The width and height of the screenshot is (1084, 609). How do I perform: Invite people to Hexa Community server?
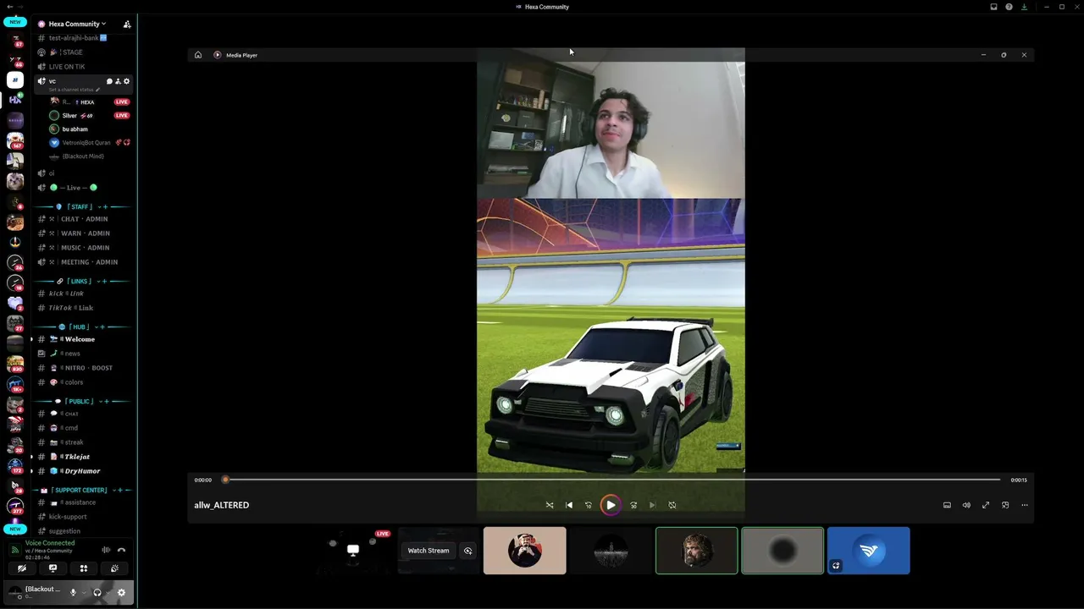pyautogui.click(x=127, y=24)
